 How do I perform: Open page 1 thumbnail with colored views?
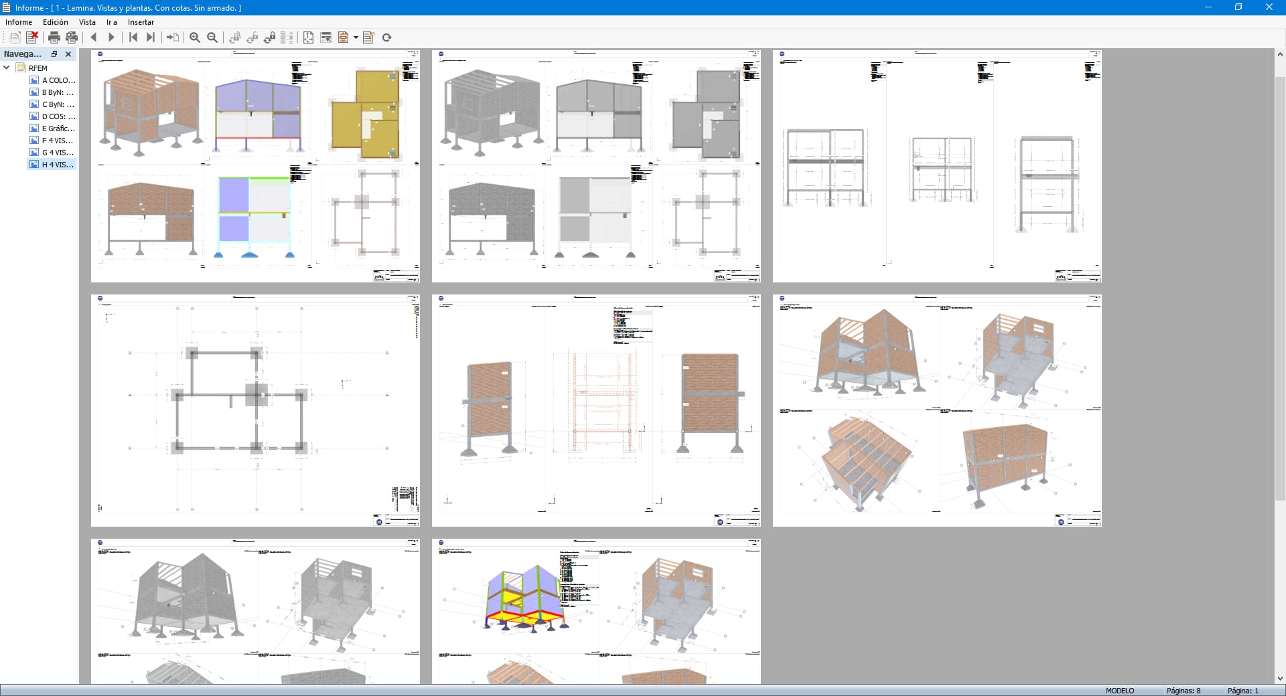point(256,166)
